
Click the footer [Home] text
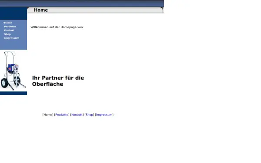48,115
